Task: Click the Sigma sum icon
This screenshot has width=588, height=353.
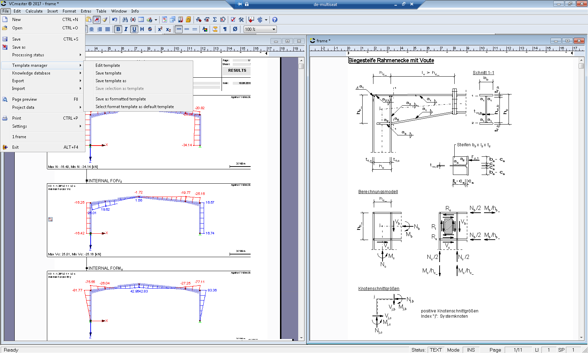Action: pyautogui.click(x=215, y=20)
